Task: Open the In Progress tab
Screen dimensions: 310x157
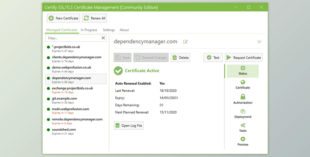Action: (x=89, y=30)
